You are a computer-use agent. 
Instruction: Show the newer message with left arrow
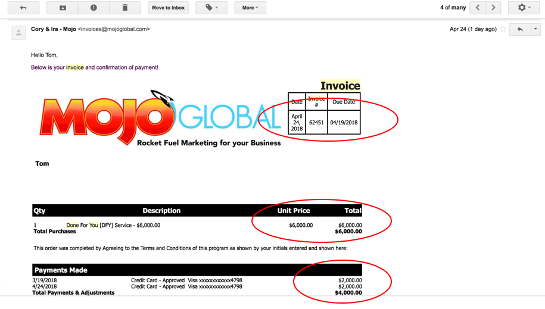click(478, 8)
